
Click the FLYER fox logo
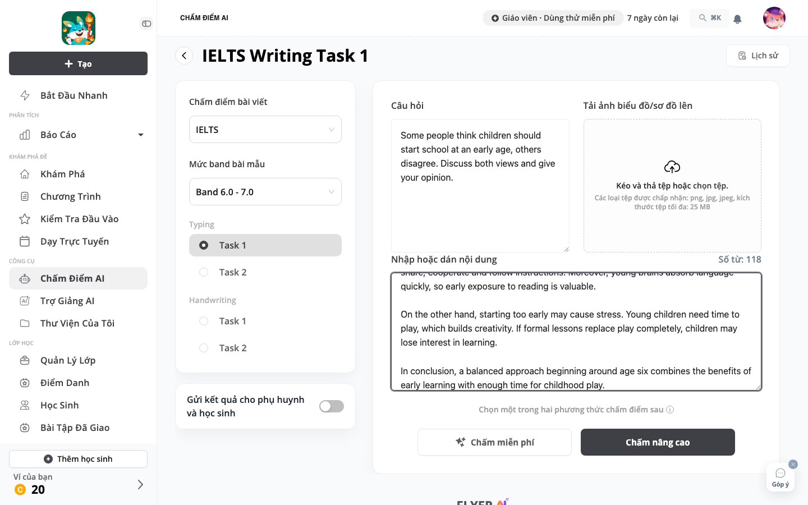click(79, 28)
